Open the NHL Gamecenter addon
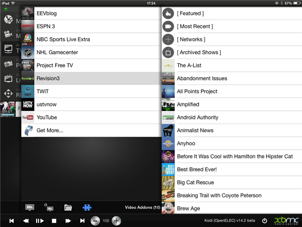Viewport: 302px width, 227px height. 91,52
